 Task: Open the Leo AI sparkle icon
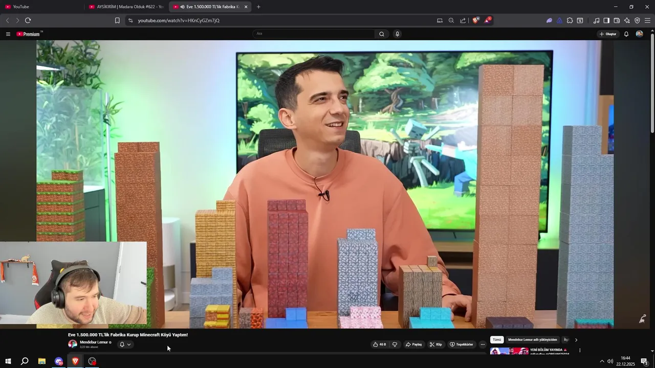coord(627,20)
